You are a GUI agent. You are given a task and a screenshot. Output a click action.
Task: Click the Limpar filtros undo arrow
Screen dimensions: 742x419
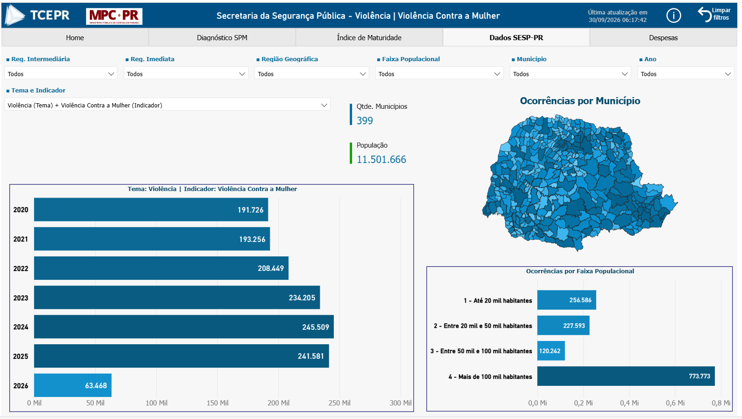pyautogui.click(x=704, y=14)
